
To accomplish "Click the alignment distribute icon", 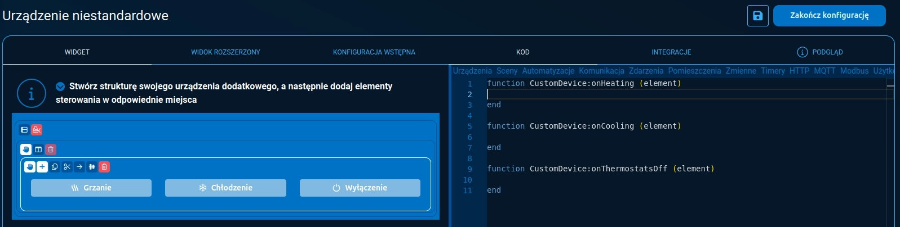I will pos(92,167).
